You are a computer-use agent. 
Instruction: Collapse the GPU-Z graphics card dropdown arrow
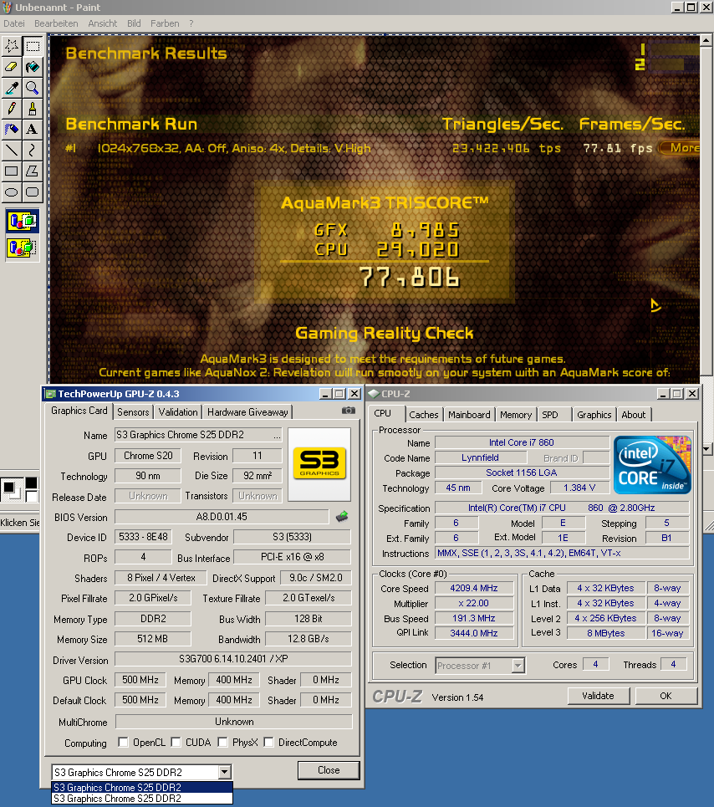pos(224,772)
